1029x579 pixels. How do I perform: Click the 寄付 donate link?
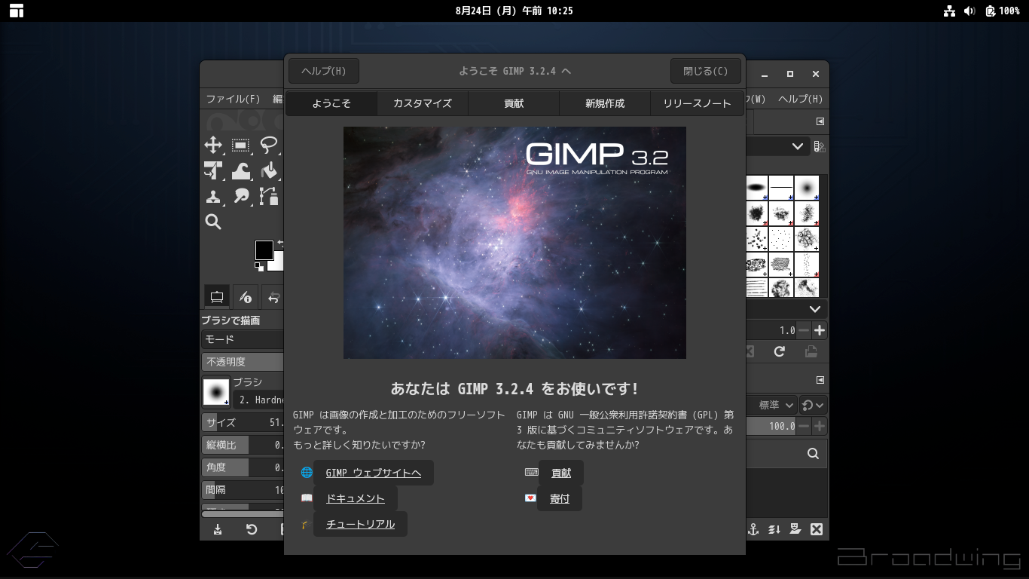click(560, 498)
